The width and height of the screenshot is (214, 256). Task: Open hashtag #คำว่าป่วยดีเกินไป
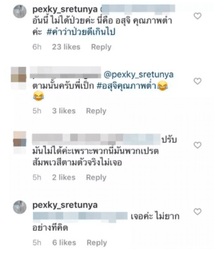coord(81,32)
